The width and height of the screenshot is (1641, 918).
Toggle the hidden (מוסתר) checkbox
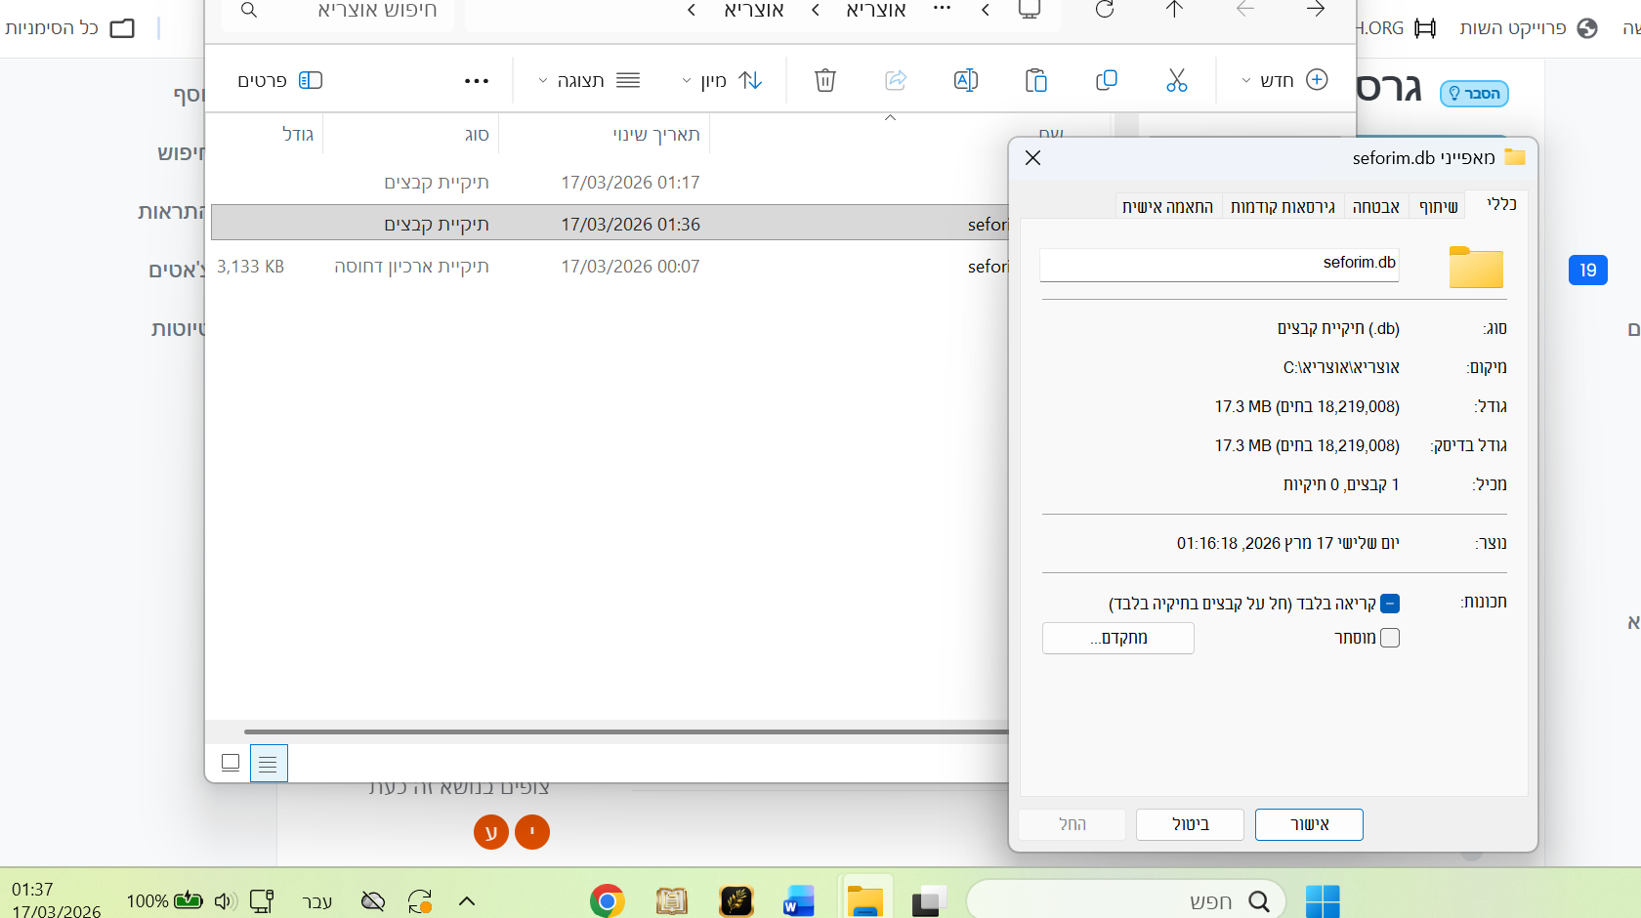coord(1390,638)
